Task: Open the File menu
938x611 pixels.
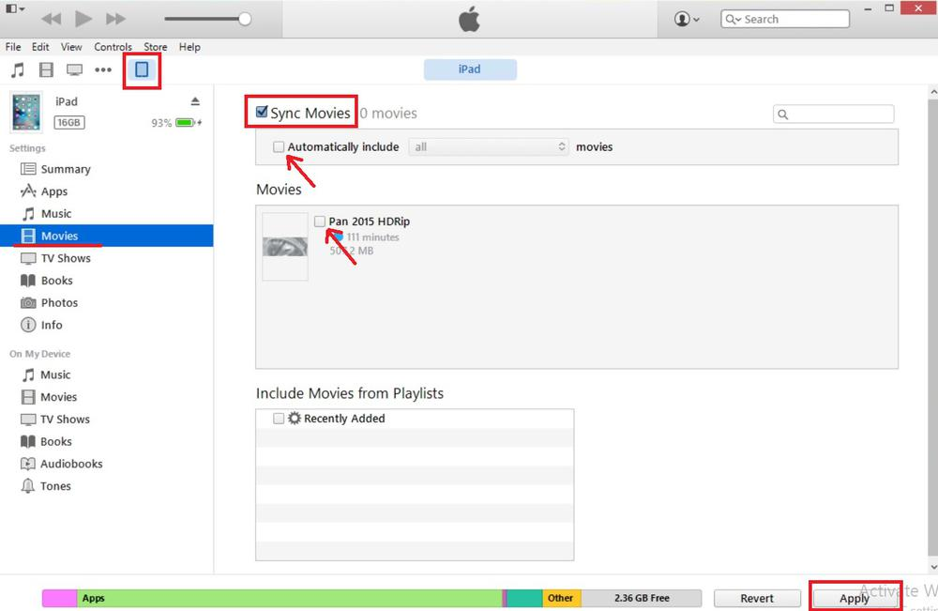Action: coord(13,47)
